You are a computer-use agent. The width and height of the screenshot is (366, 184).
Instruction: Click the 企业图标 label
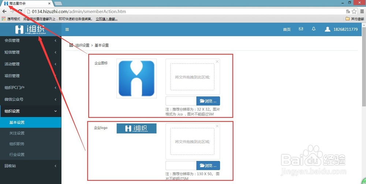(101, 63)
